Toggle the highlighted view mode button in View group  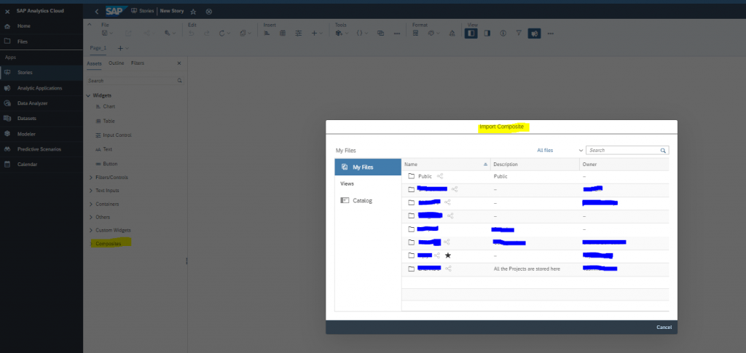pyautogui.click(x=534, y=33)
